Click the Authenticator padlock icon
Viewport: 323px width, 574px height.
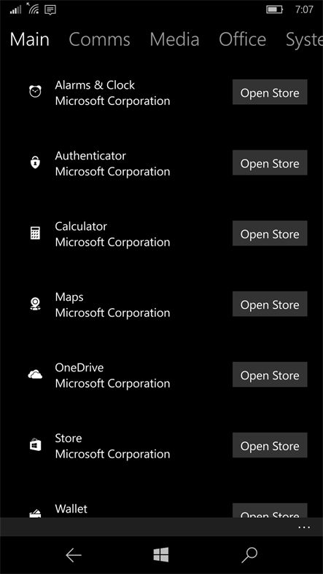click(35, 162)
